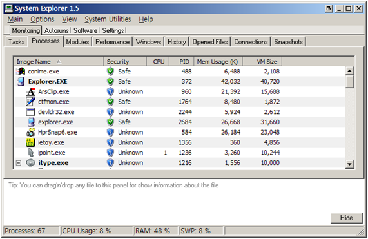Click the Hide button
The width and height of the screenshot is (368, 239).
click(x=346, y=218)
